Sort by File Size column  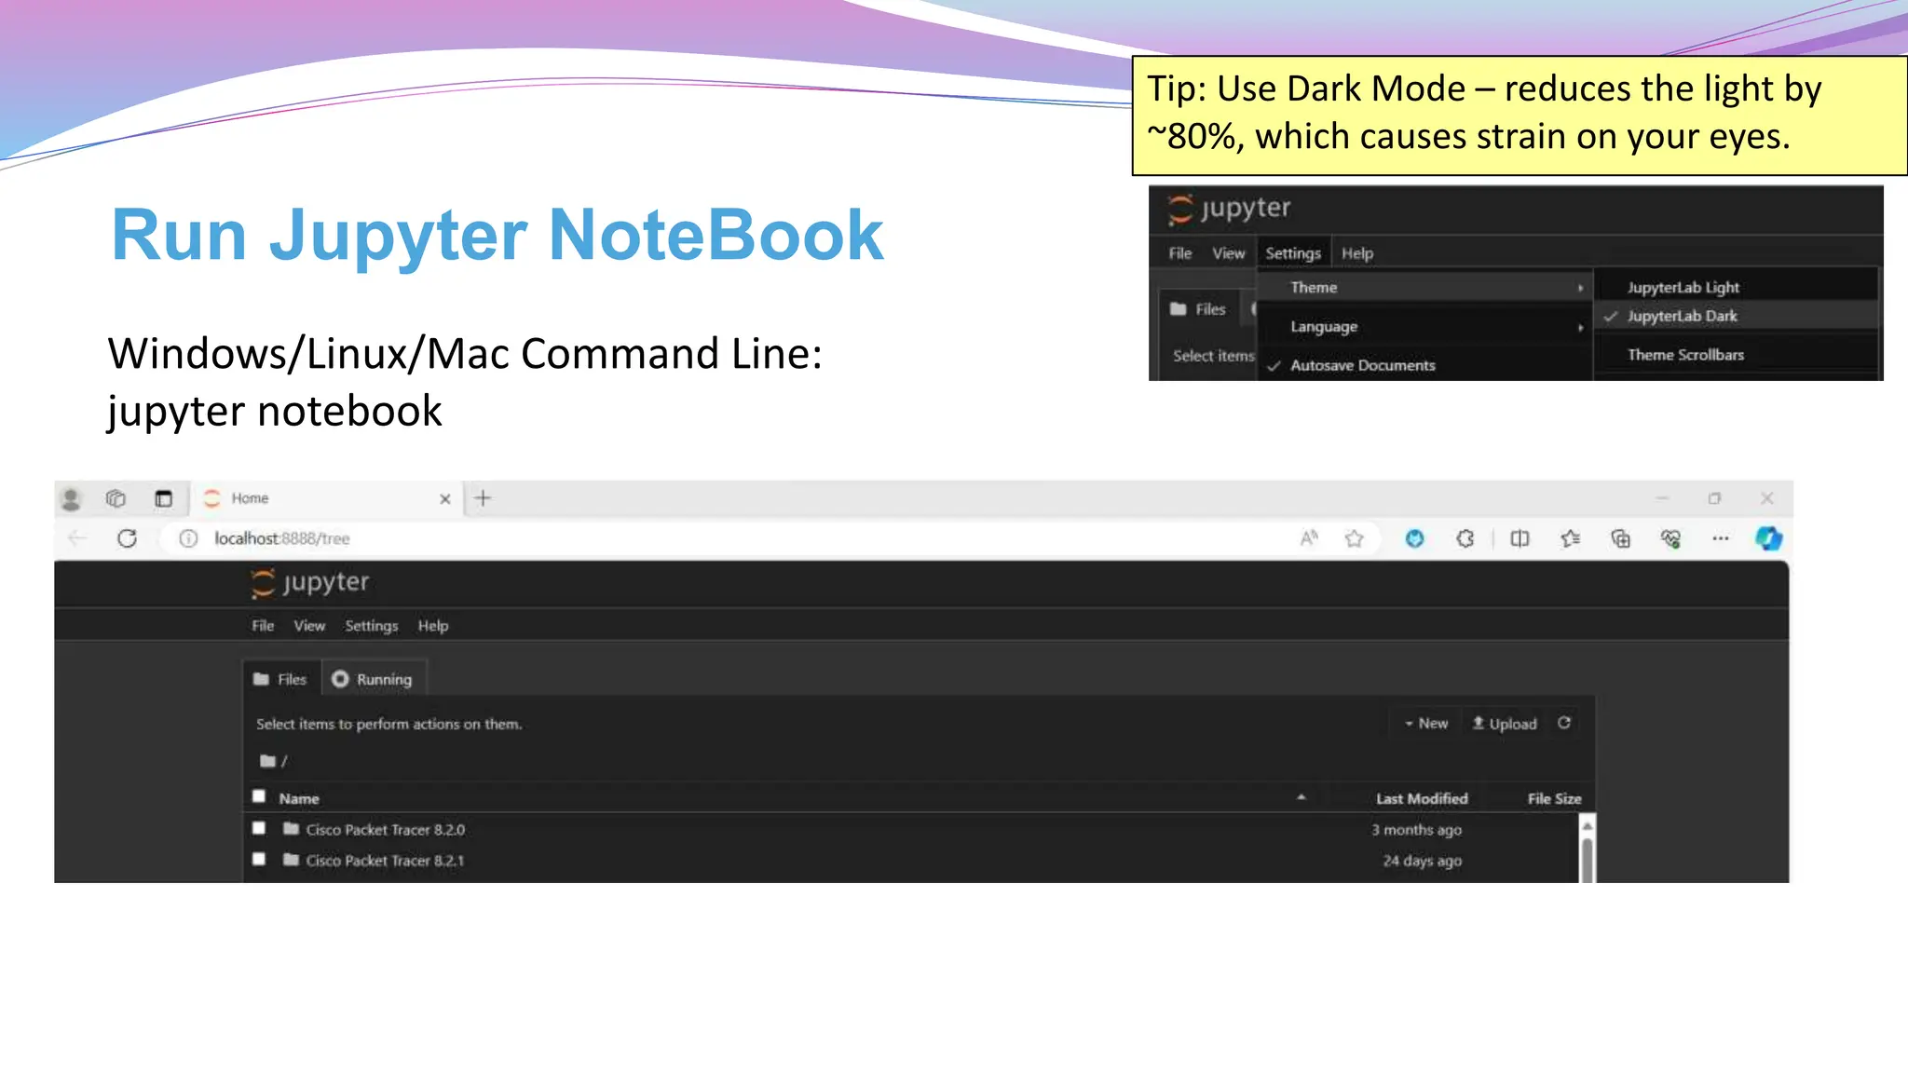pyautogui.click(x=1554, y=798)
